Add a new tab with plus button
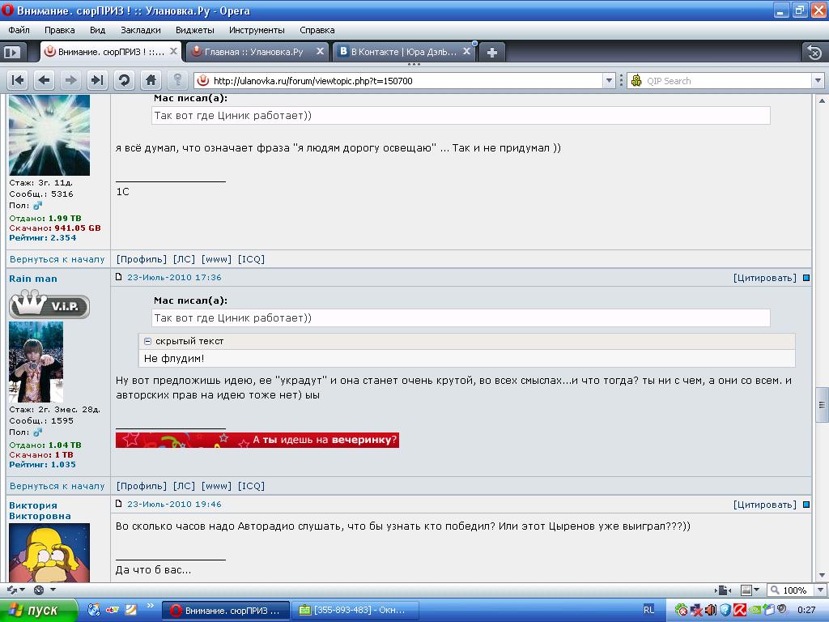This screenshot has width=829, height=622. (x=491, y=53)
